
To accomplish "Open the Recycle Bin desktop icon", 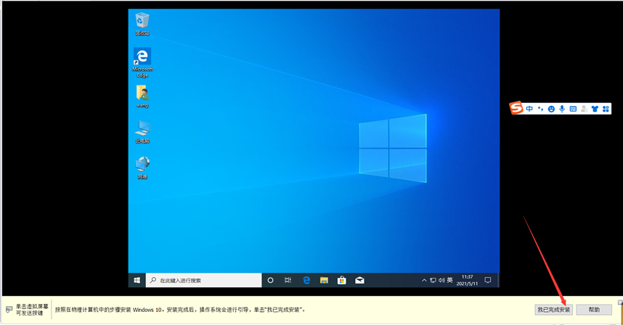I will tap(142, 24).
